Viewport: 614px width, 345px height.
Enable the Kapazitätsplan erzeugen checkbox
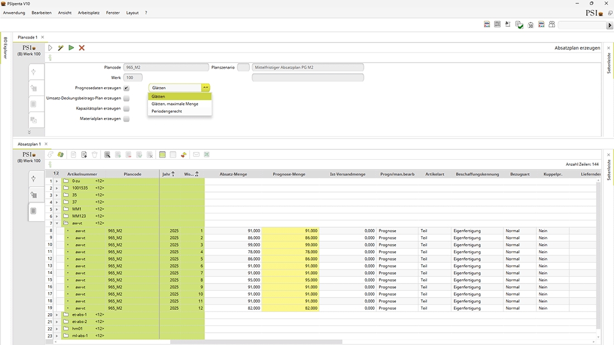(127, 109)
